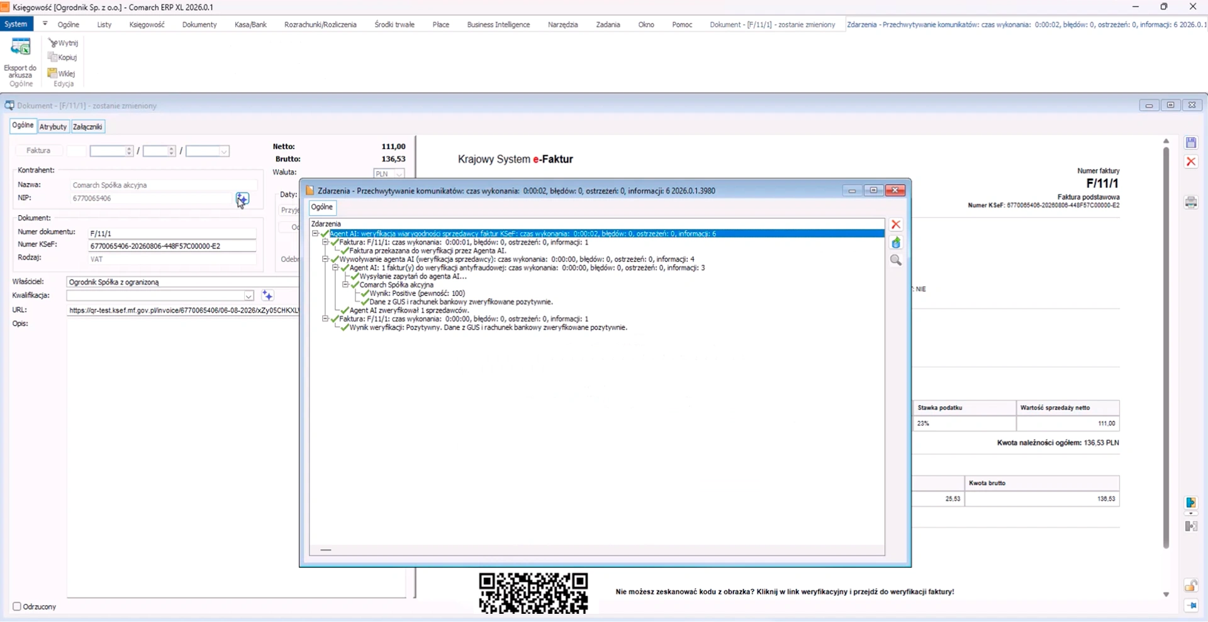This screenshot has height=622, width=1208.
Task: Select row 'Faktura przekazana do weryfikacji przez Agenta AI.'
Action: click(427, 250)
